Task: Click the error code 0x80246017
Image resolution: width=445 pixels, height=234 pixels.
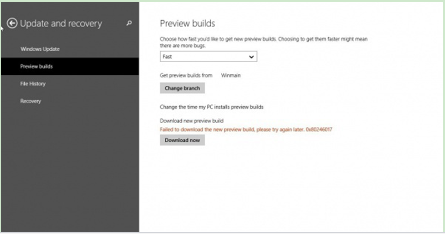Action: (319, 130)
